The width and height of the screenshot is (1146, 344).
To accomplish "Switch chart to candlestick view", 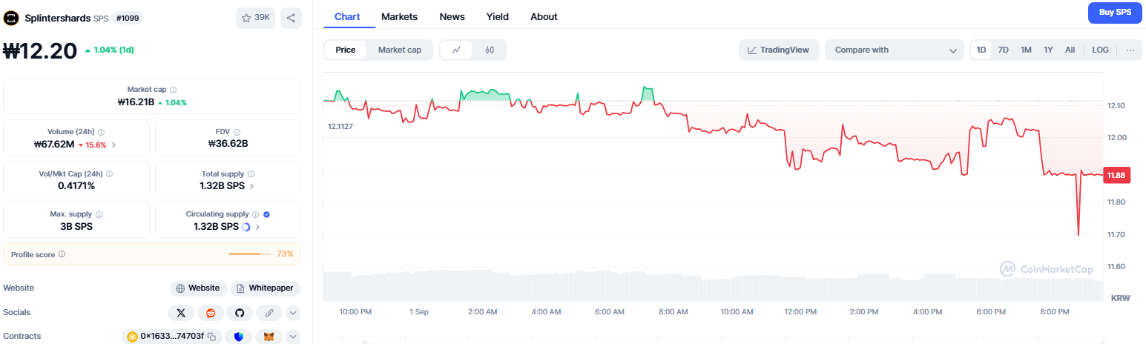I will [490, 50].
